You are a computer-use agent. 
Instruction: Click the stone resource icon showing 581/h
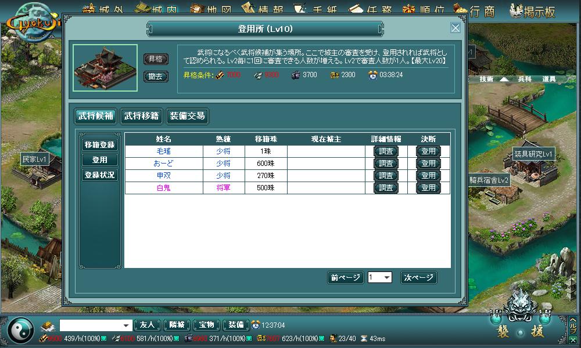[x=116, y=338]
